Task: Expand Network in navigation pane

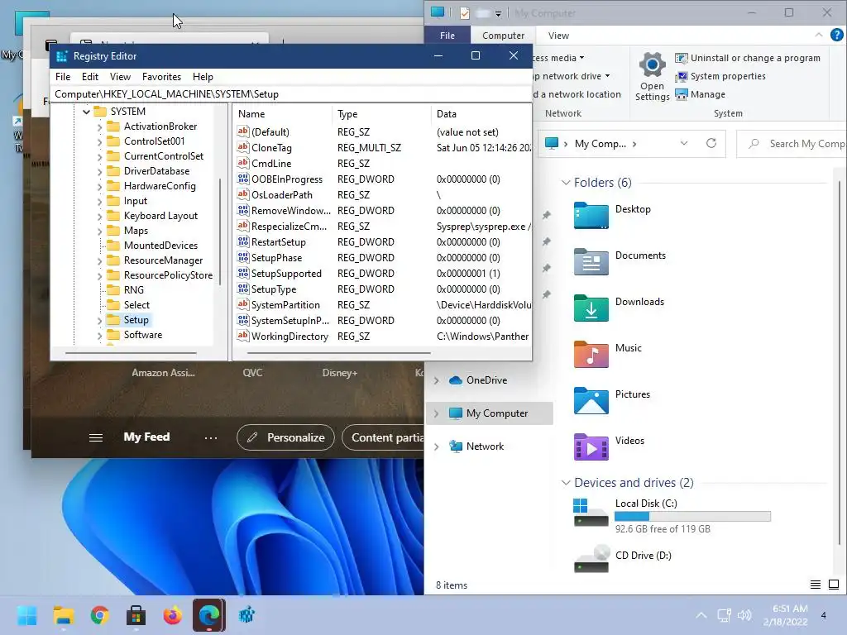Action: click(x=437, y=446)
